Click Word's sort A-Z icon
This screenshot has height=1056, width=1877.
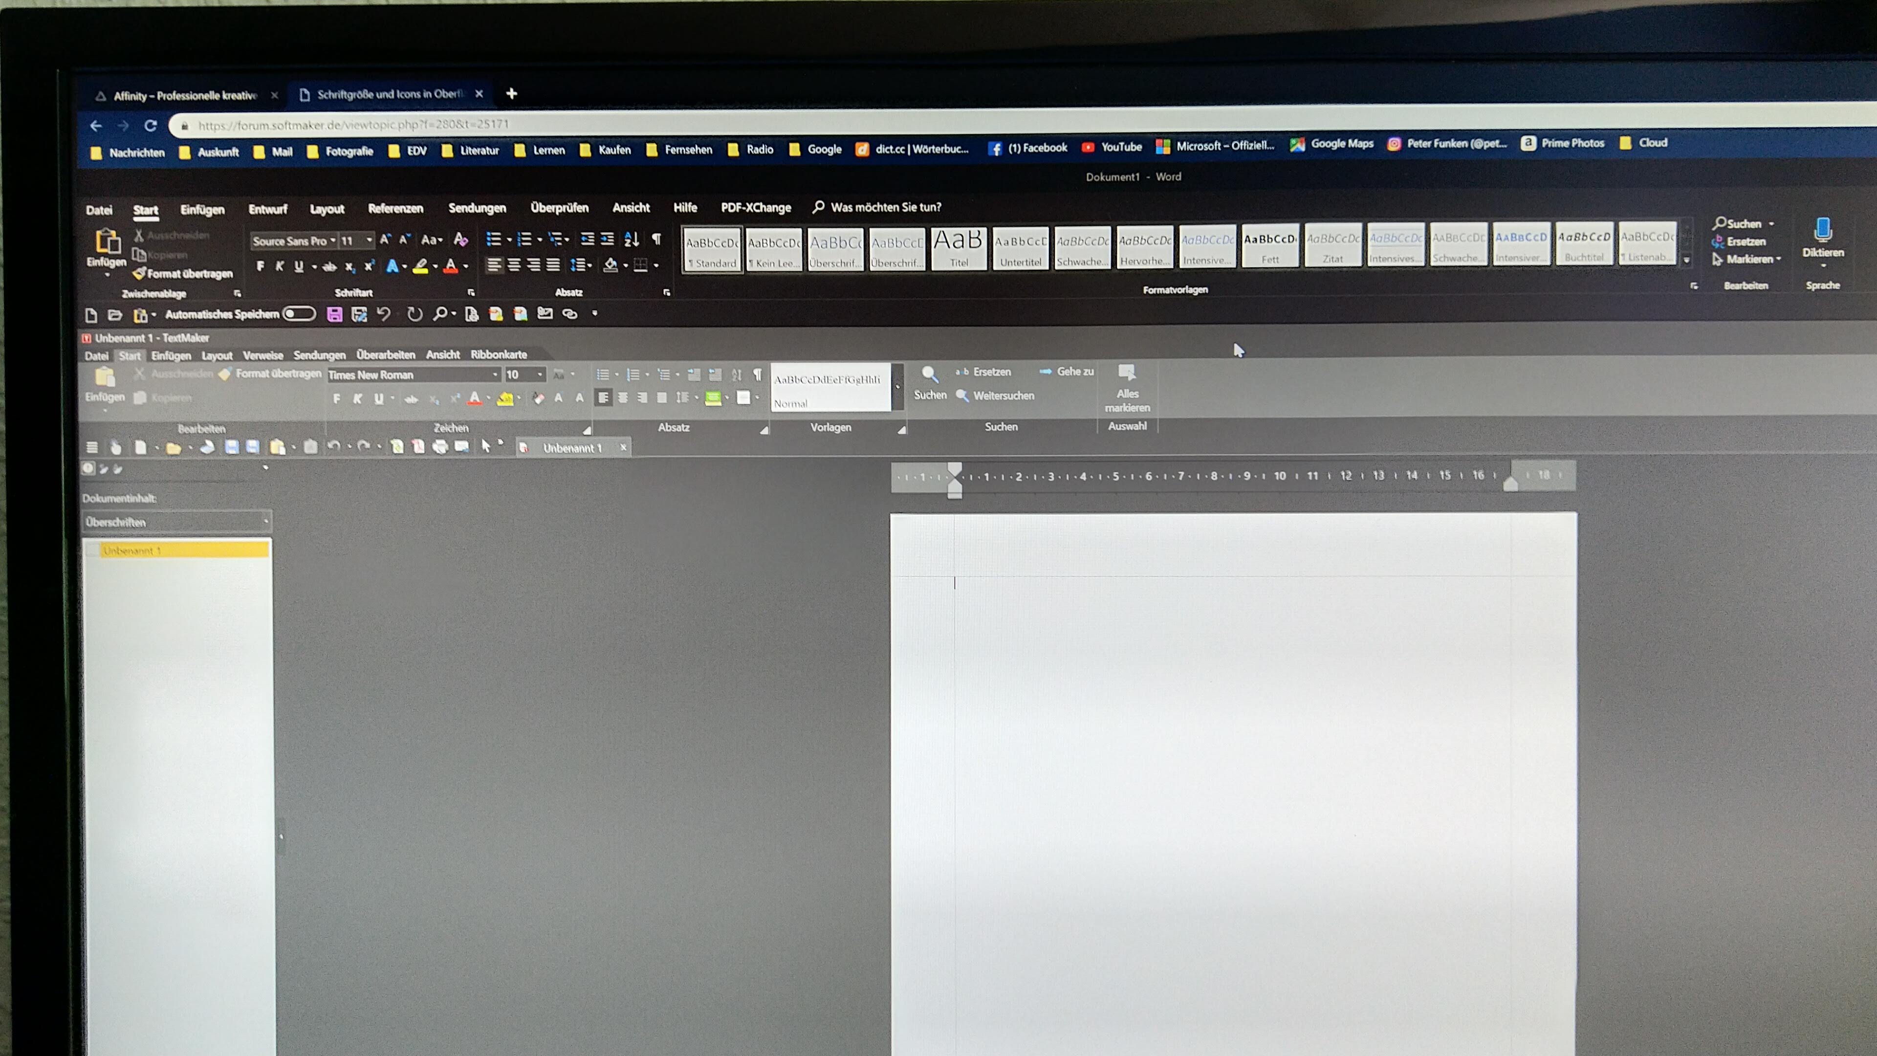pos(631,239)
